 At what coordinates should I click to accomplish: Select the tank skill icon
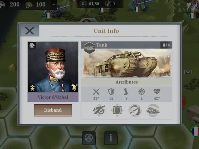tap(153, 110)
